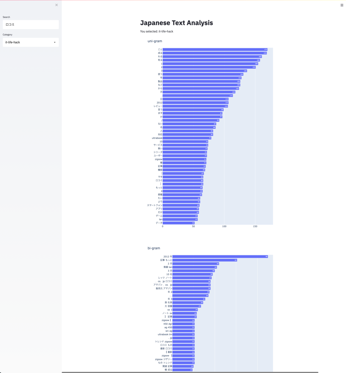Click the 記事 もっと bar in bi-gram chart
This screenshot has height=373, width=346.
click(x=205, y=260)
